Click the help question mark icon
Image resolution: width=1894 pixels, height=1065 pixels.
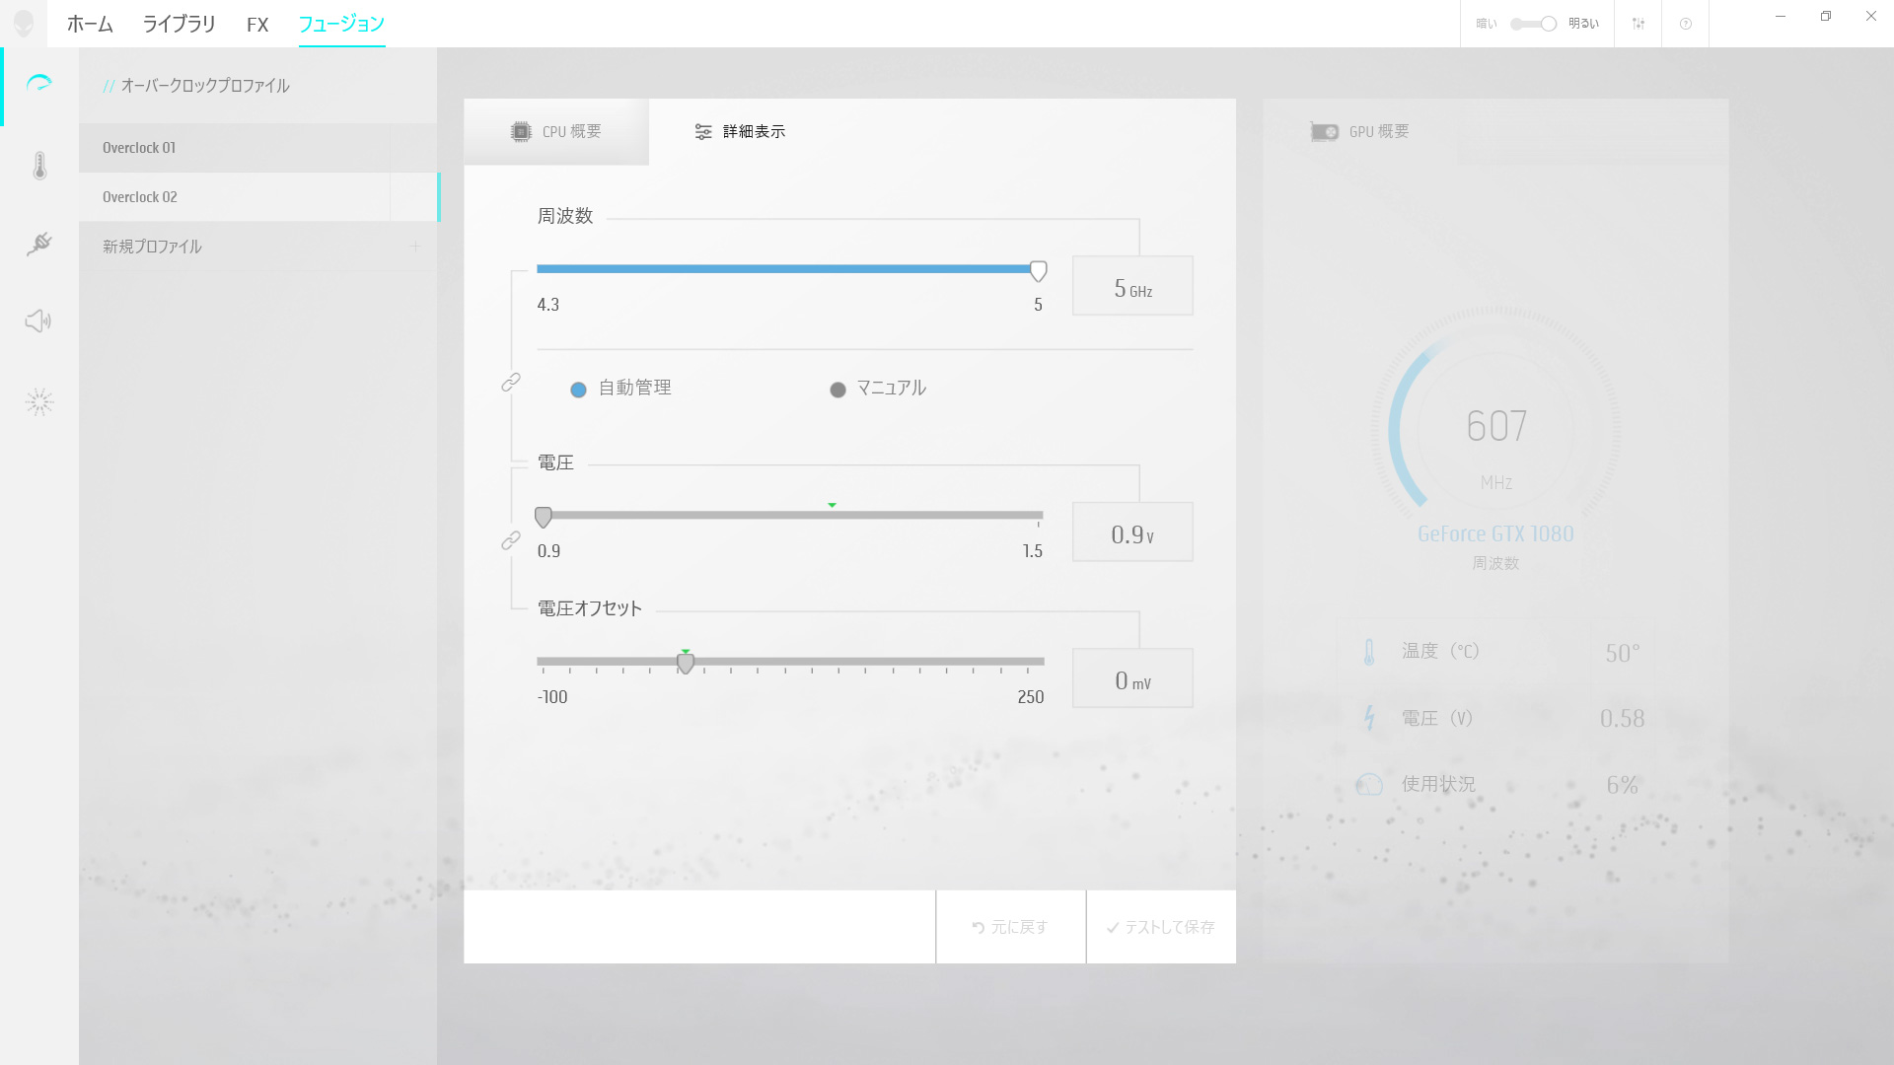[1686, 24]
